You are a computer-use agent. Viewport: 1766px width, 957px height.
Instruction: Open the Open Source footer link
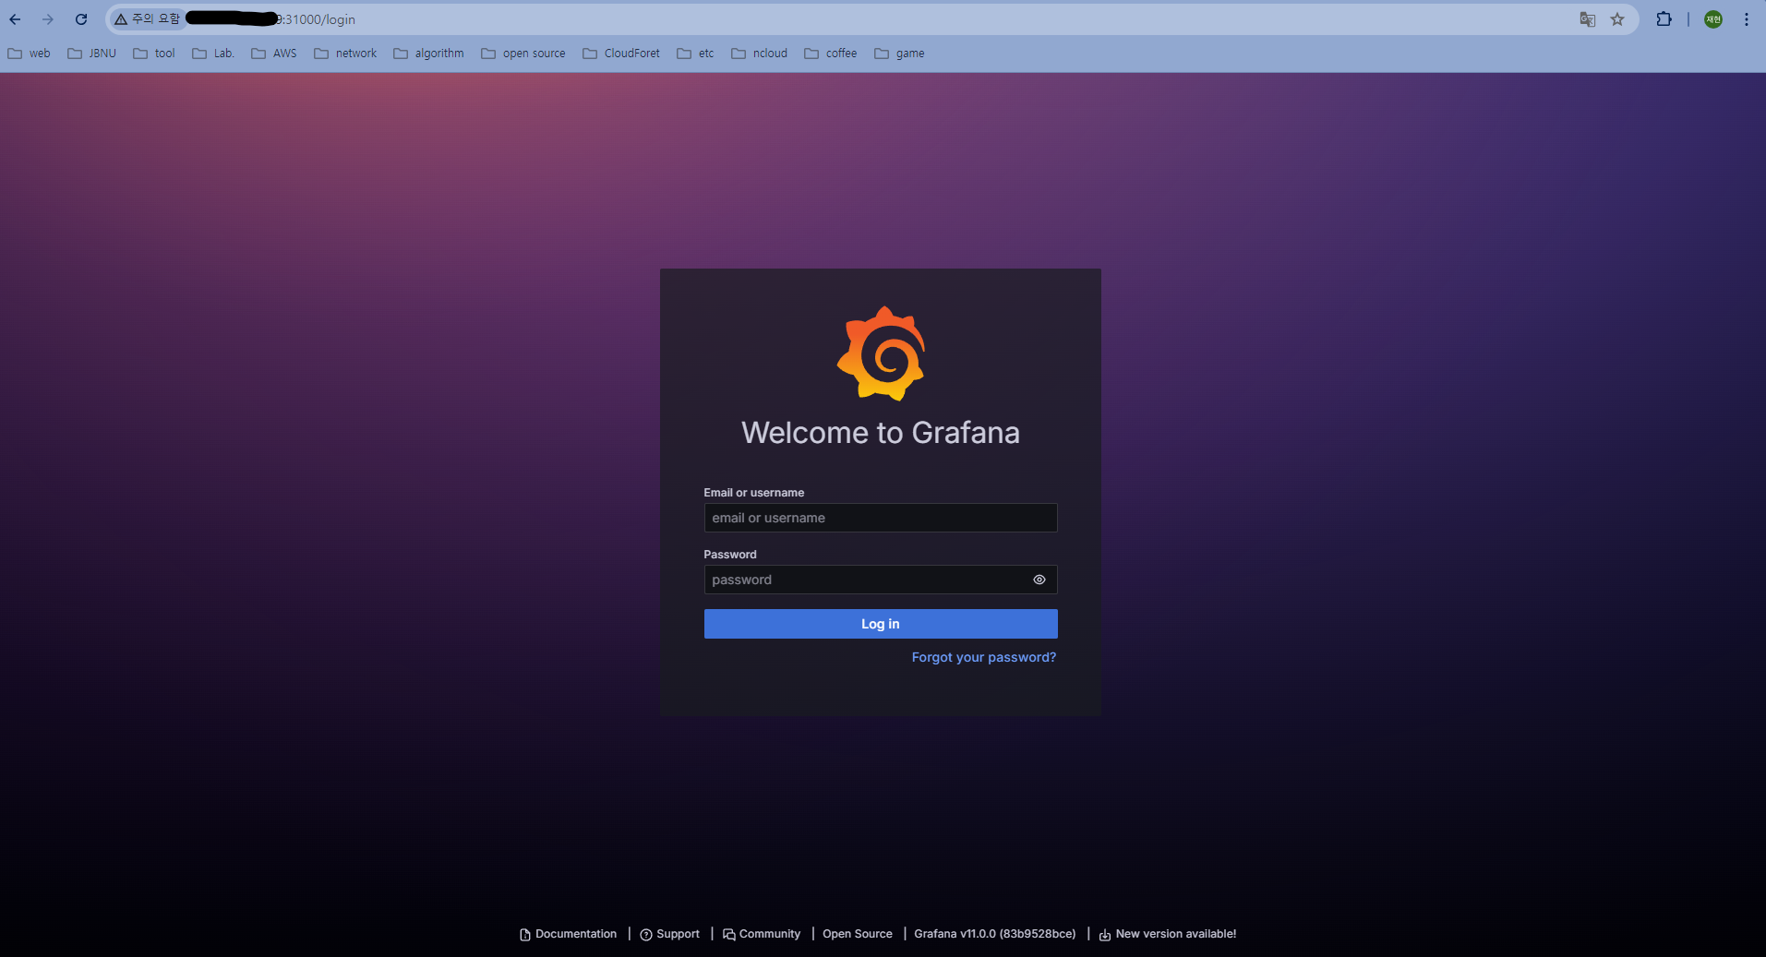click(x=858, y=934)
